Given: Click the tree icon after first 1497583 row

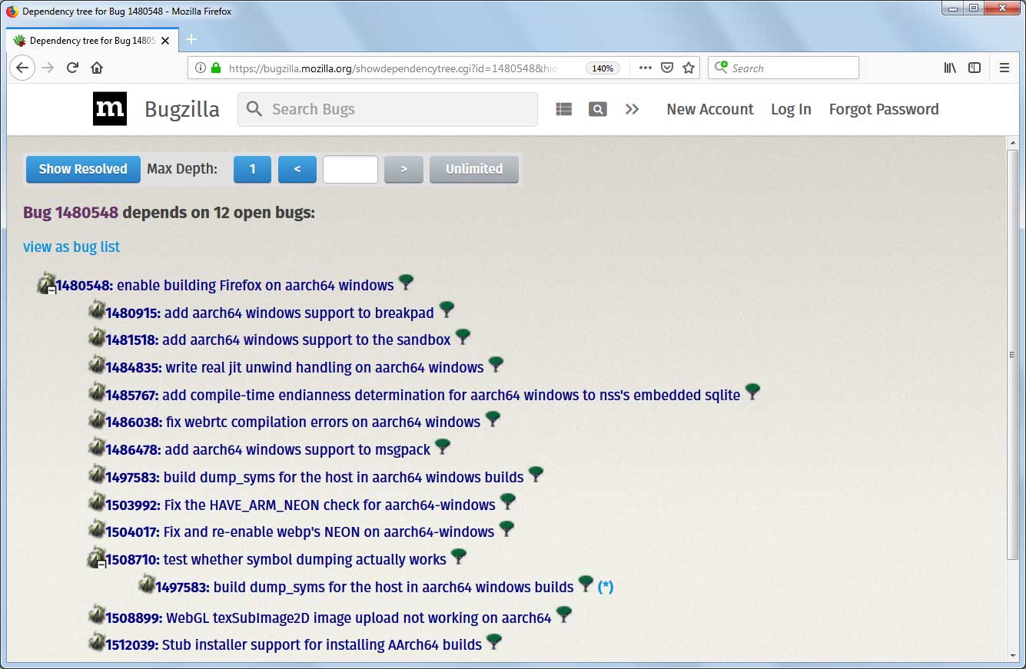Looking at the screenshot, I should click(x=536, y=475).
